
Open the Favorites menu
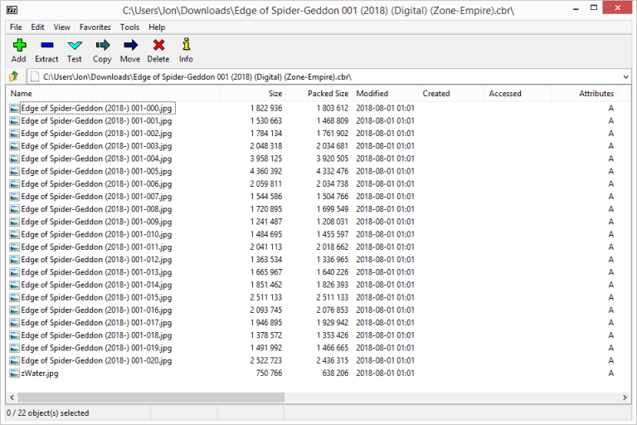[95, 27]
